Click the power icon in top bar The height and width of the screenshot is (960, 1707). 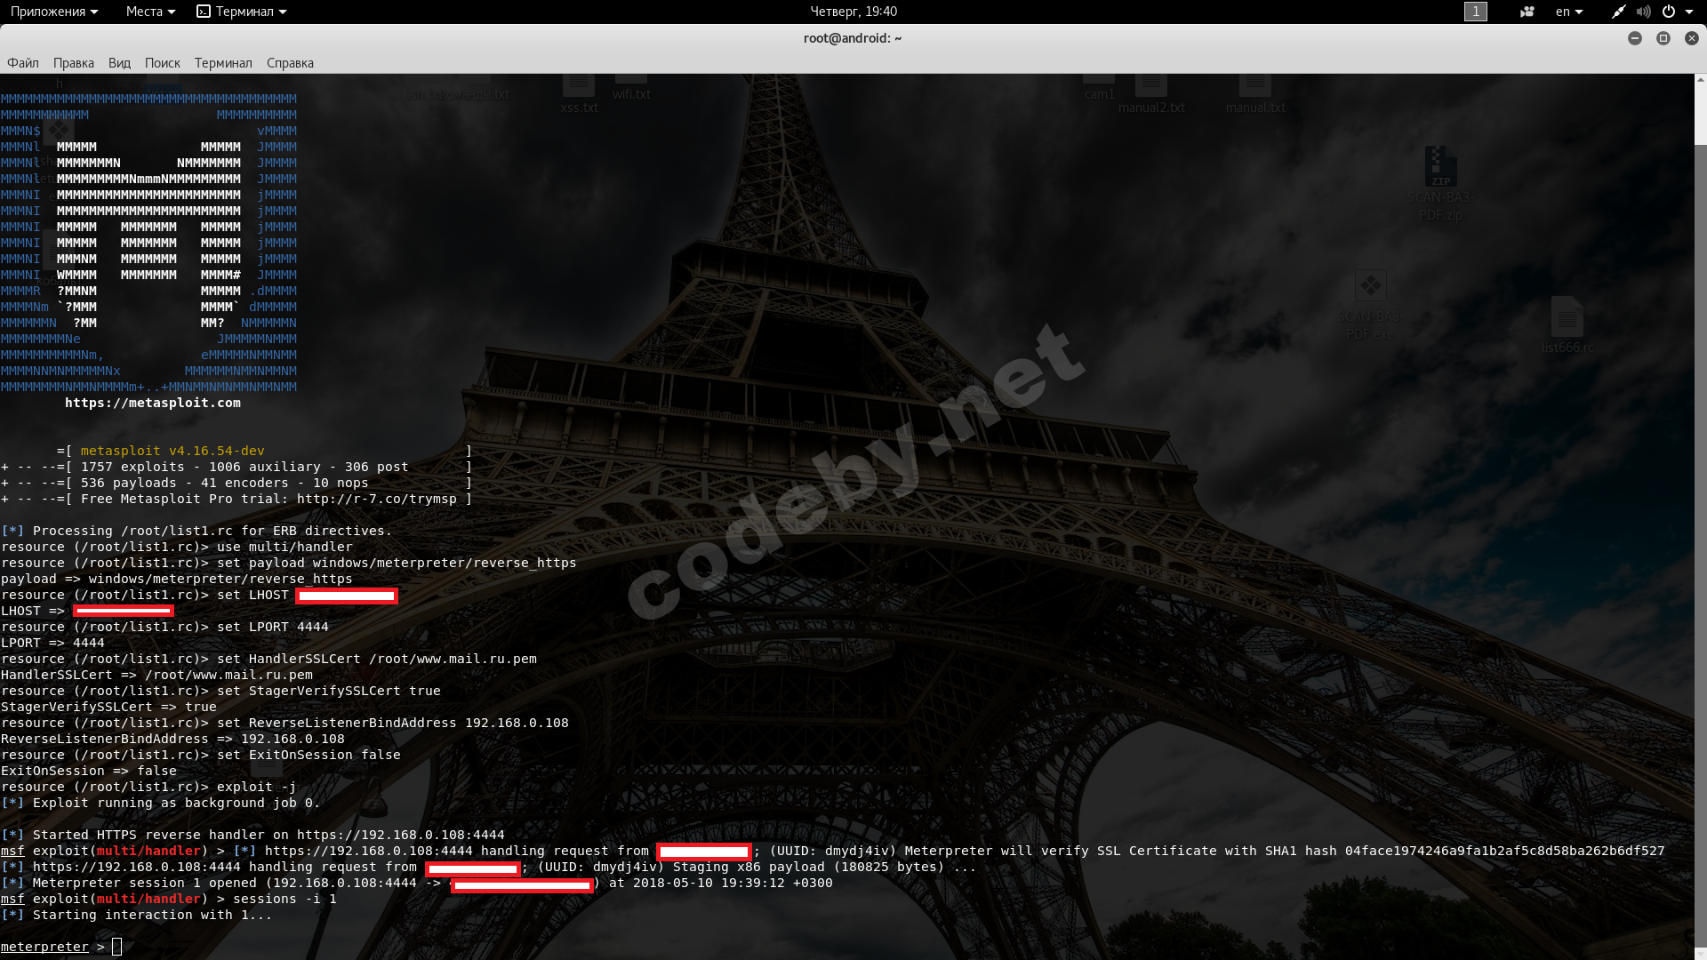(x=1669, y=12)
